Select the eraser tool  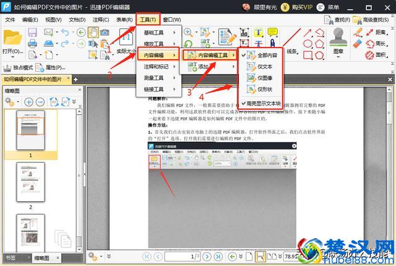358,44
